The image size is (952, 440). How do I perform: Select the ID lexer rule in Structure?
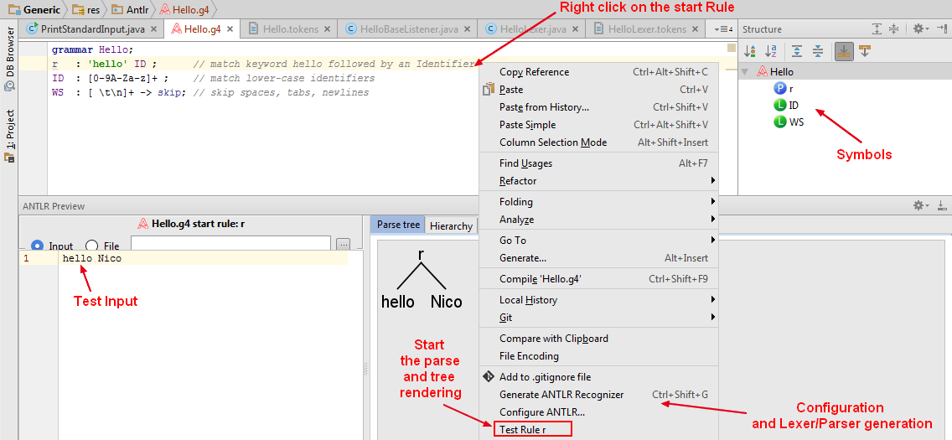[792, 106]
